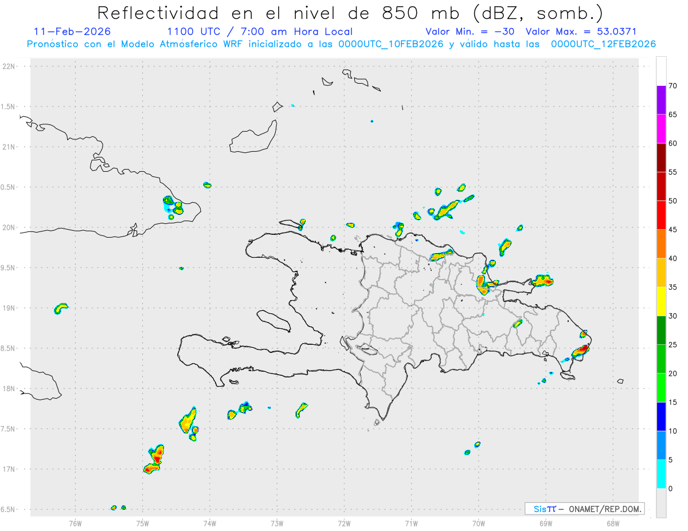Image resolution: width=688 pixels, height=531 pixels.
Task: Select the date text '11-Feb-2026'
Action: [x=72, y=32]
